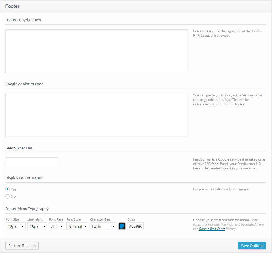Focus the Feedburner URL input field
272x253 pixels.
(32, 161)
